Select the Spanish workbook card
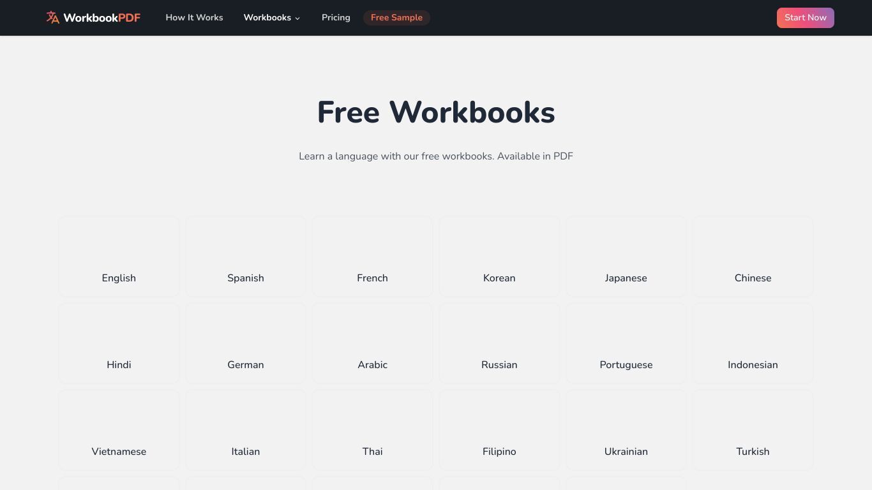The height and width of the screenshot is (490, 872). tap(246, 256)
